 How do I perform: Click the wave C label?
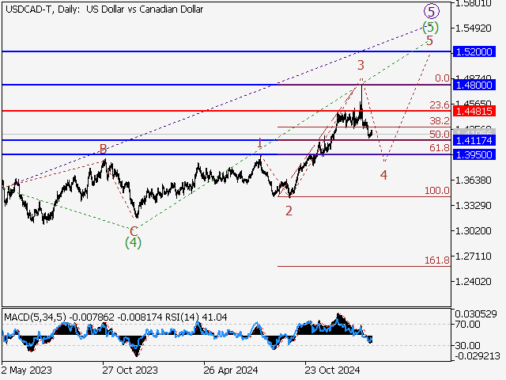point(134,230)
